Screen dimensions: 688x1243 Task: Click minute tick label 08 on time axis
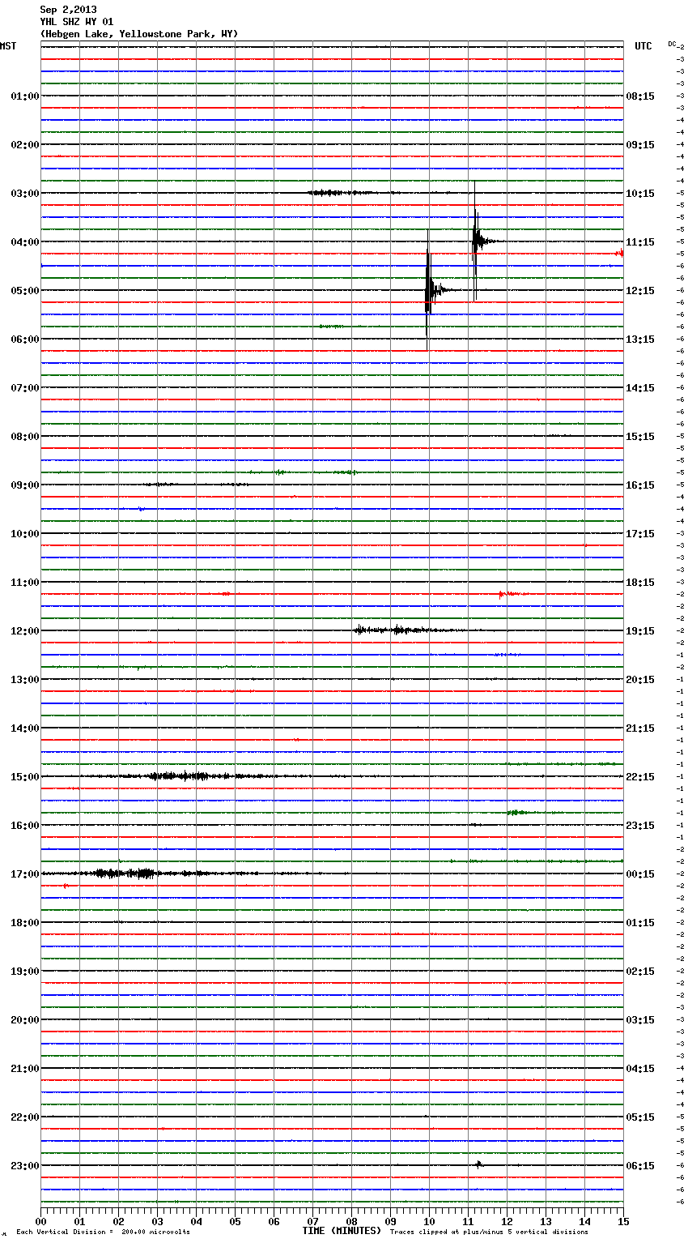pyautogui.click(x=351, y=1221)
